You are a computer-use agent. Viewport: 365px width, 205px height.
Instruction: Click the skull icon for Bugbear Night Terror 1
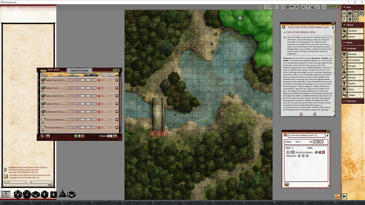(98, 80)
